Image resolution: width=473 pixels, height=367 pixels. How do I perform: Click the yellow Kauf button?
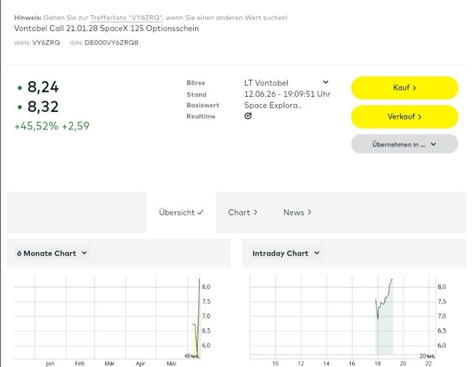[x=405, y=87]
